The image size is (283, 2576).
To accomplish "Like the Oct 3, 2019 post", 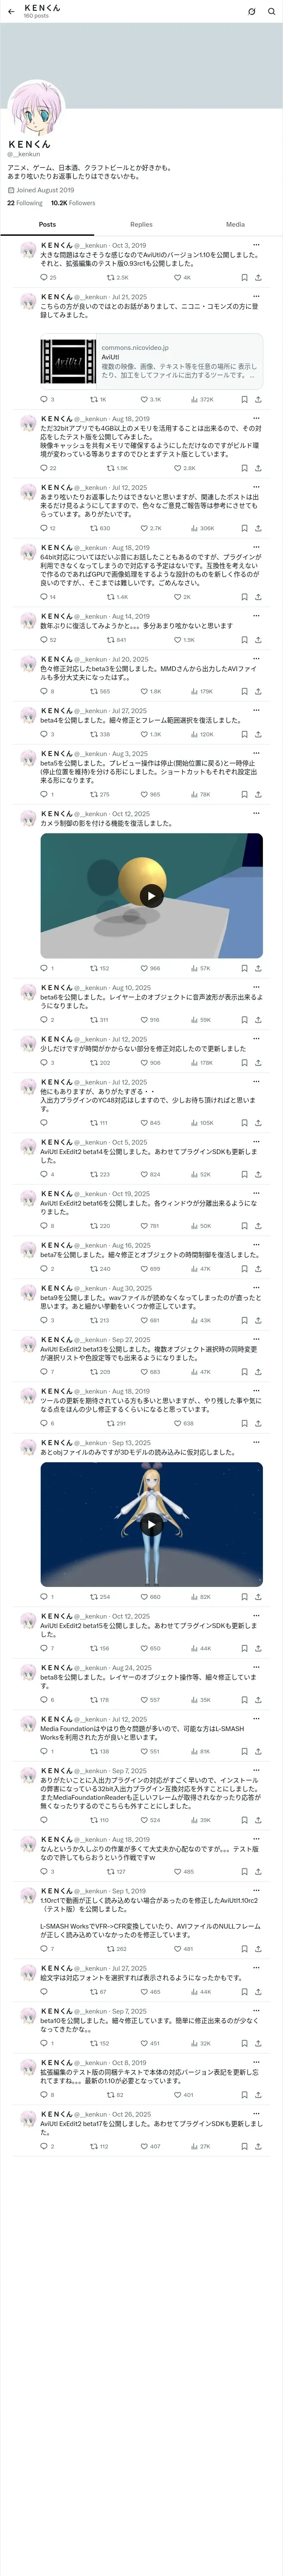I will point(182,277).
